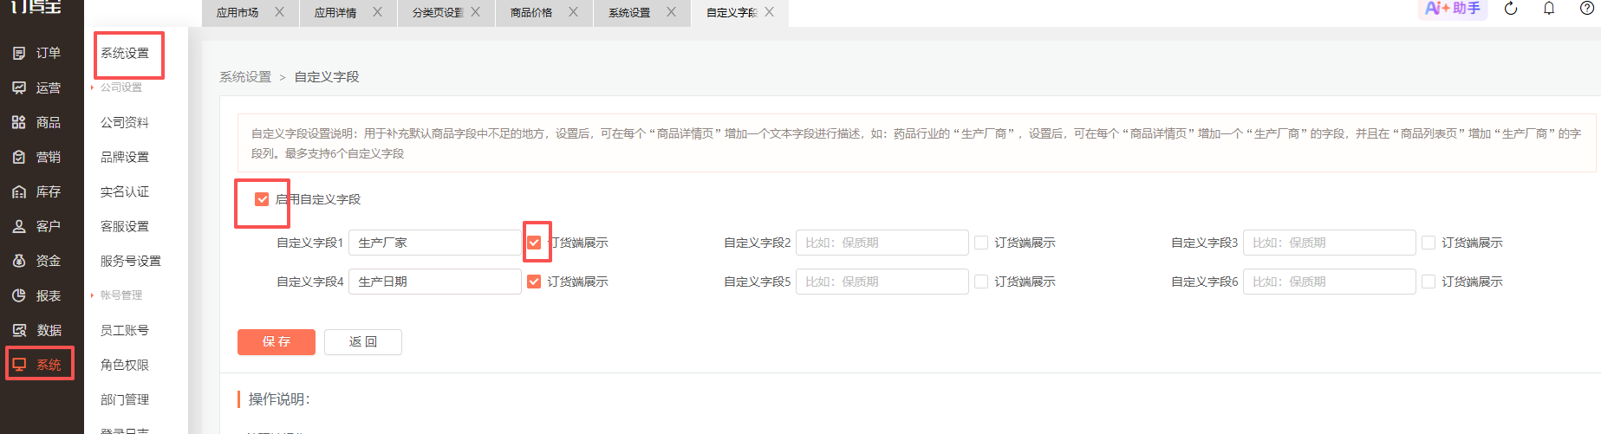Toggle 订货端展示 for 自定义字段1

(534, 243)
